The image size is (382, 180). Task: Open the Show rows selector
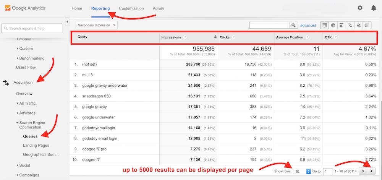click(x=303, y=172)
